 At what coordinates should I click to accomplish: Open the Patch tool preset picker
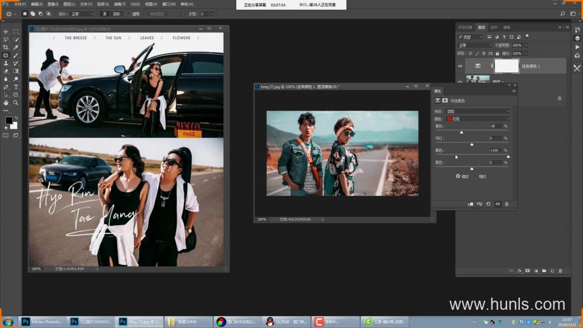pos(10,14)
